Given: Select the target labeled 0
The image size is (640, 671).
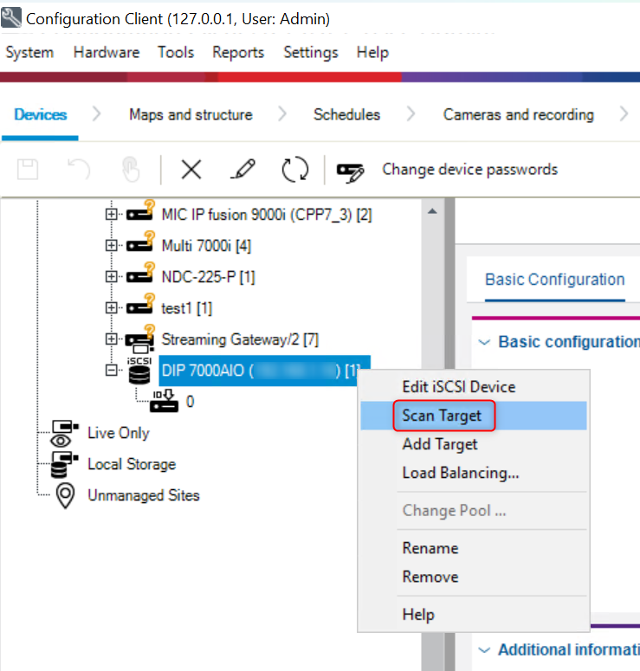Looking at the screenshot, I should tap(190, 402).
